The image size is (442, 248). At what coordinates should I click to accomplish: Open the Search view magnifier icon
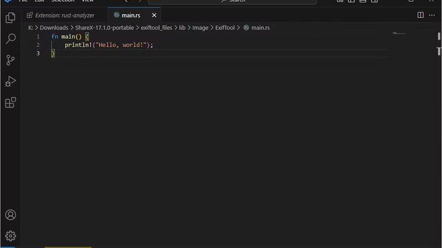click(10, 39)
